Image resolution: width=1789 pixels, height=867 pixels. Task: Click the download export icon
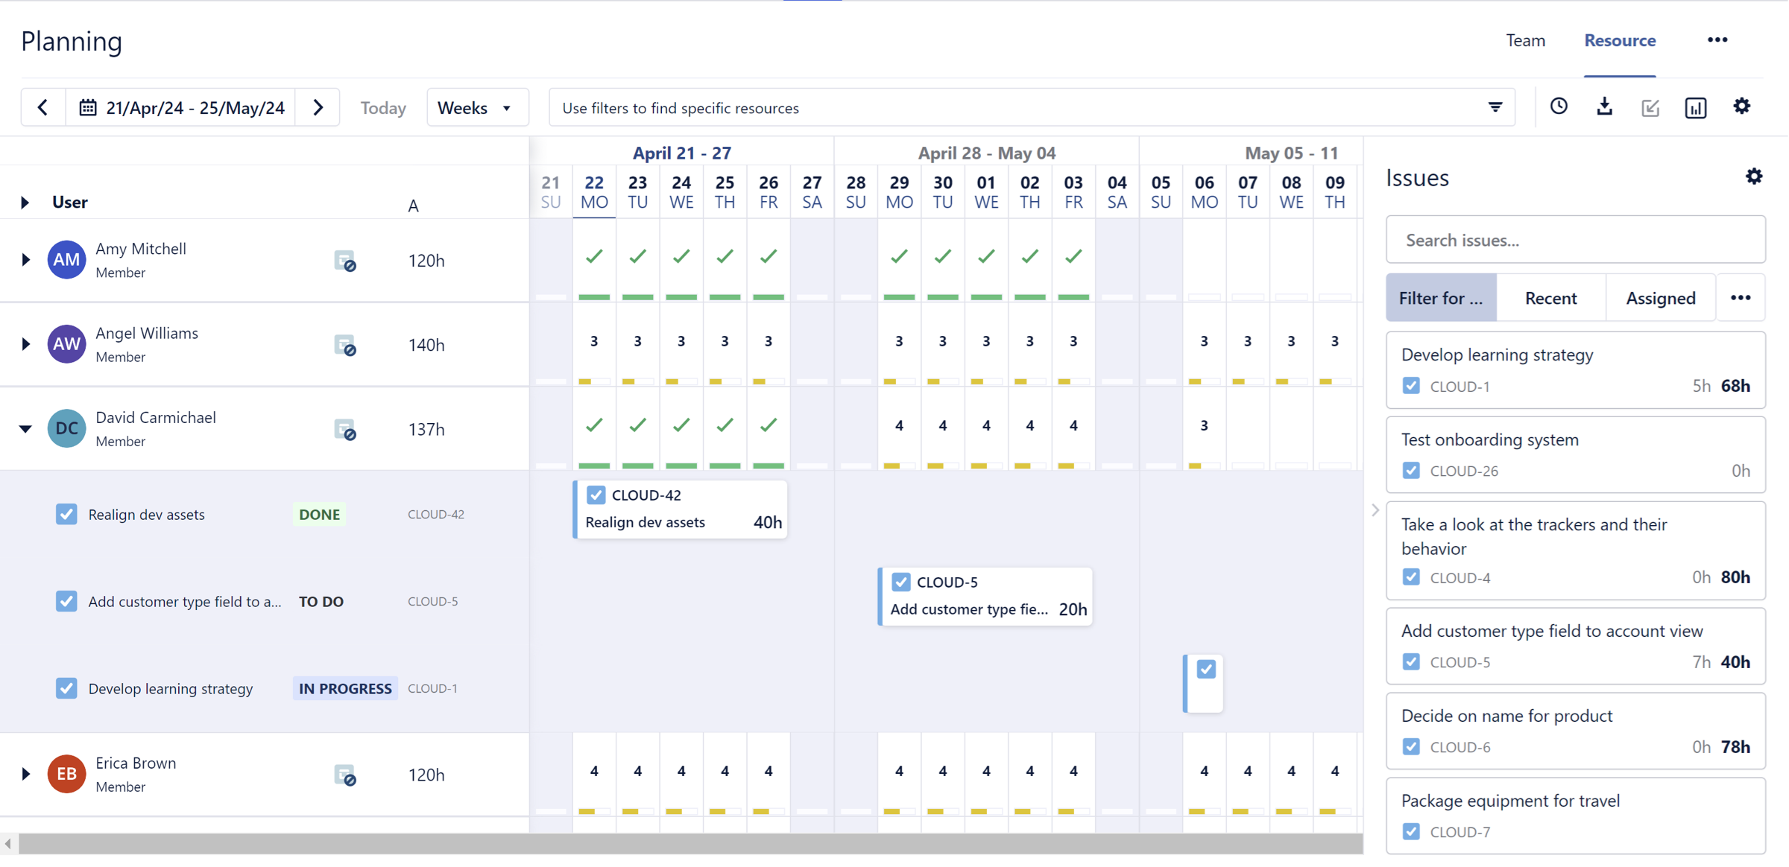[x=1604, y=107]
